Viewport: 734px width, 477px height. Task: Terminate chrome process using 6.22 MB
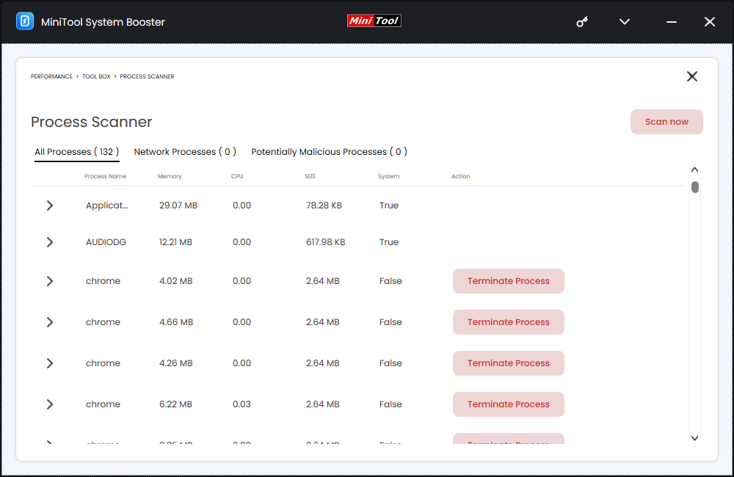pyautogui.click(x=509, y=404)
